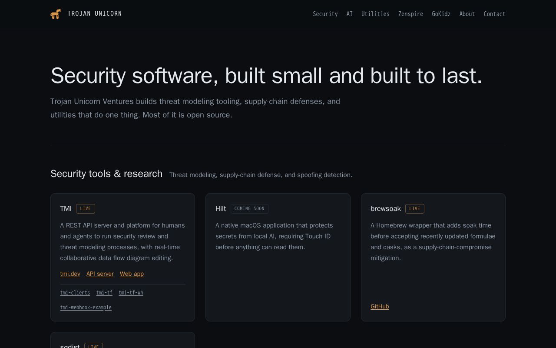Click the COMING SOON badge on Hilt
Image resolution: width=556 pixels, height=348 pixels.
pos(249,209)
